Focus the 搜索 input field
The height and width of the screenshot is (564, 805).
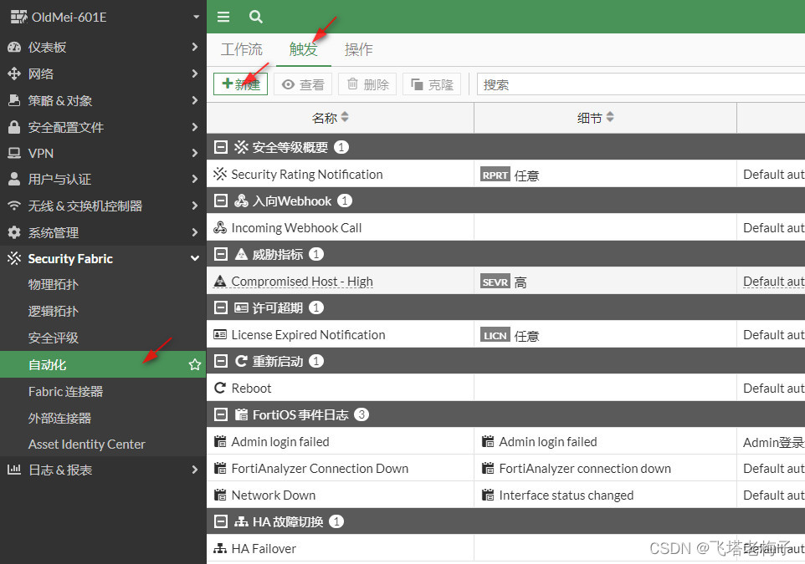pos(641,84)
